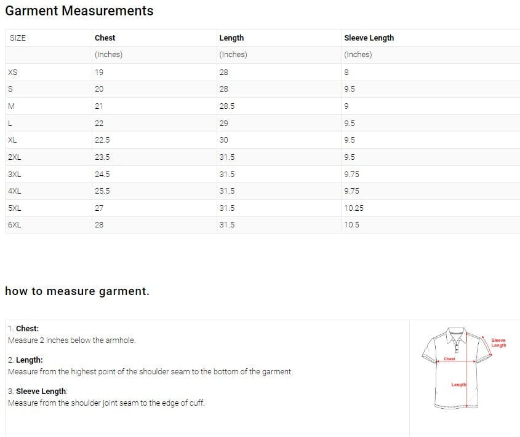The width and height of the screenshot is (520, 437).
Task: Click the 6XL size row label
Action: [15, 225]
